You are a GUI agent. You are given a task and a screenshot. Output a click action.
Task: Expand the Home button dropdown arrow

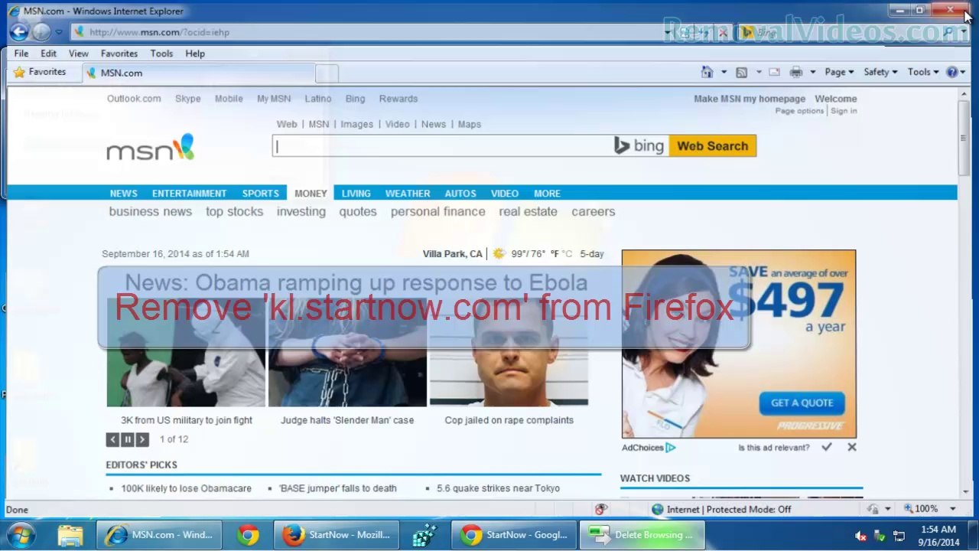click(724, 72)
